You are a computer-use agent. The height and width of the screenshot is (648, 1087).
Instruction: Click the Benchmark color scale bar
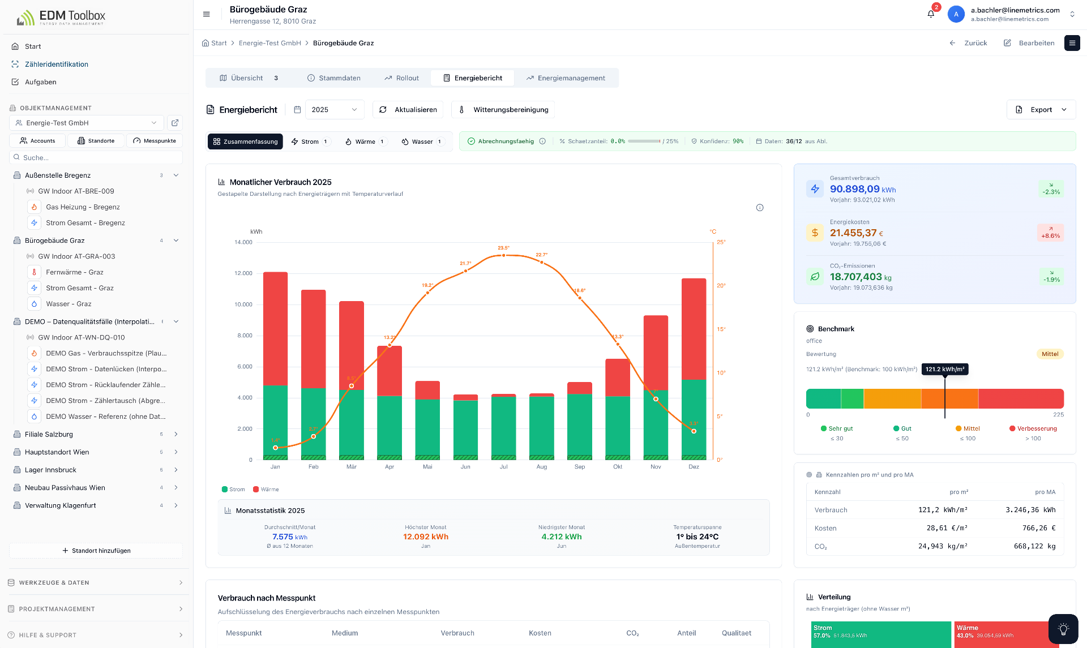[935, 398]
